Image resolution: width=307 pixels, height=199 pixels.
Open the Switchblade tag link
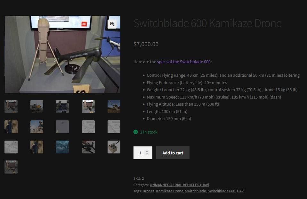click(x=195, y=191)
